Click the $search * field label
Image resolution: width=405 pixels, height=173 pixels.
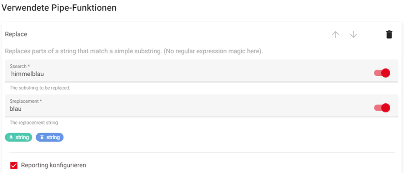[x=20, y=66]
